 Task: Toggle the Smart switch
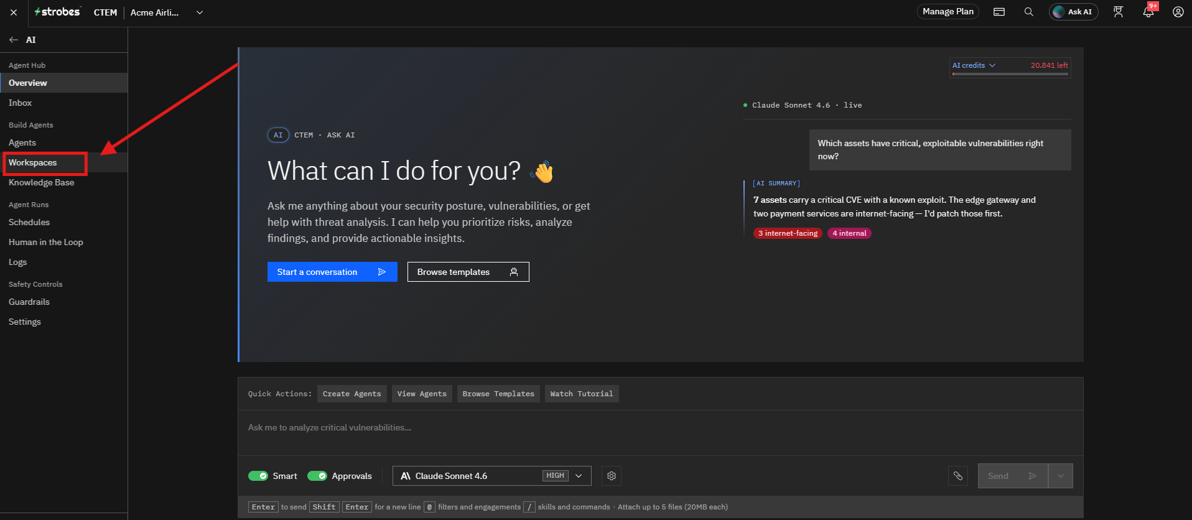tap(258, 476)
